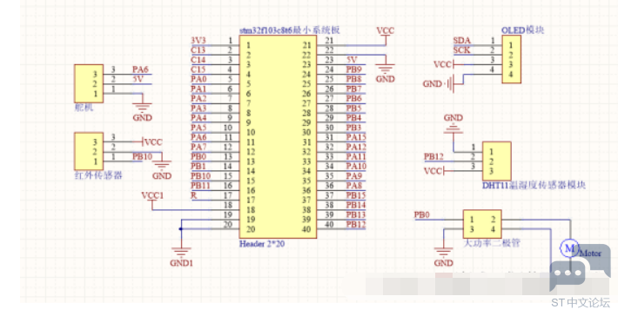Select the PB15 net label
Image resolution: width=618 pixels, height=316 pixels.
pos(356,195)
